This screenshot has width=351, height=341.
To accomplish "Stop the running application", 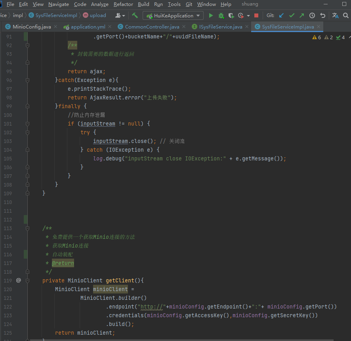I will point(256,15).
